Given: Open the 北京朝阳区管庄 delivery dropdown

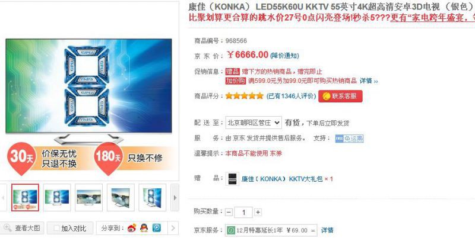Looking at the screenshot, I should pos(254,123).
